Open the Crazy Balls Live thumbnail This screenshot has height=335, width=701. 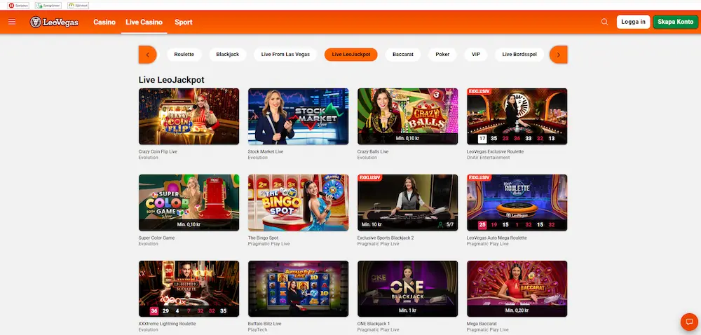[x=408, y=116]
